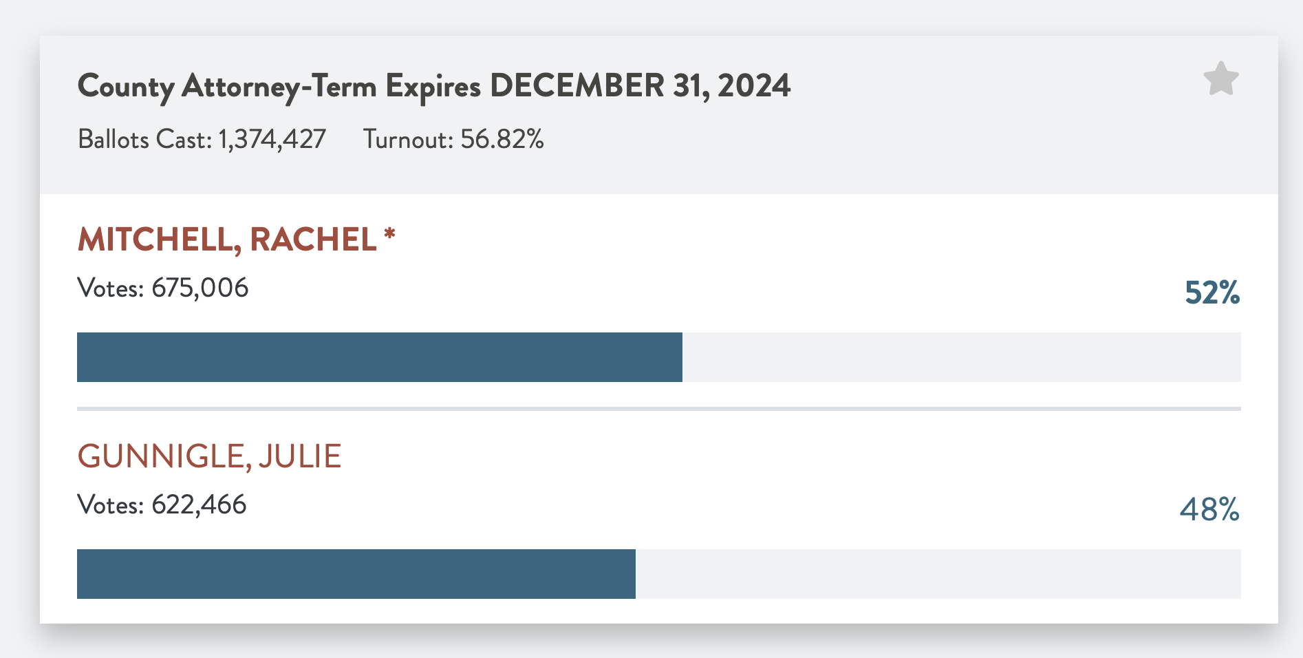Click Votes: 675,006 text
This screenshot has width=1303, height=658.
point(163,288)
